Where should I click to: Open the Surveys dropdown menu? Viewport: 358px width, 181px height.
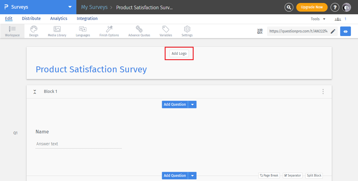(70, 7)
